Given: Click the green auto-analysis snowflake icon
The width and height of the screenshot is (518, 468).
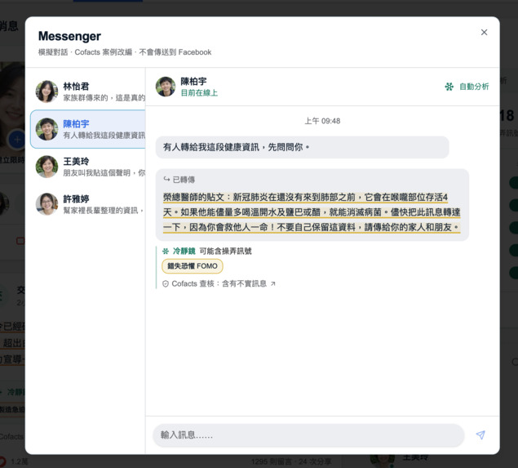Looking at the screenshot, I should [x=449, y=87].
